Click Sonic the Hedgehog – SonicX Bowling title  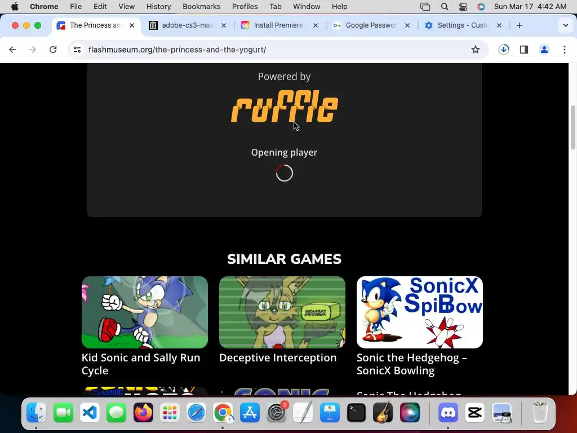(x=412, y=364)
